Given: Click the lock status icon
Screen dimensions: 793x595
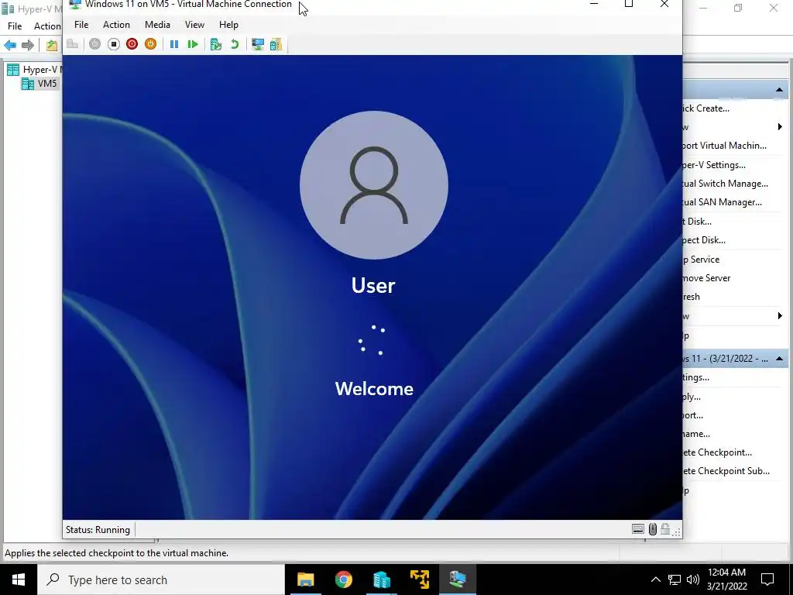Looking at the screenshot, I should click(665, 529).
